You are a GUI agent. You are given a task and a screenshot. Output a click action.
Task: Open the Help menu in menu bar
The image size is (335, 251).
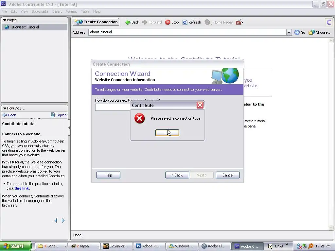click(x=97, y=11)
